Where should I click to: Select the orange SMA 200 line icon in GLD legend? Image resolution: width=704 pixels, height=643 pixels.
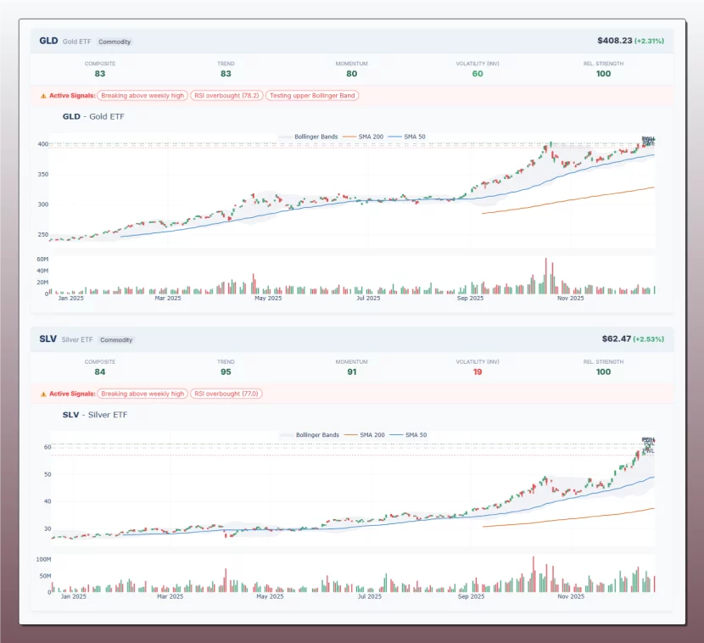coord(348,136)
